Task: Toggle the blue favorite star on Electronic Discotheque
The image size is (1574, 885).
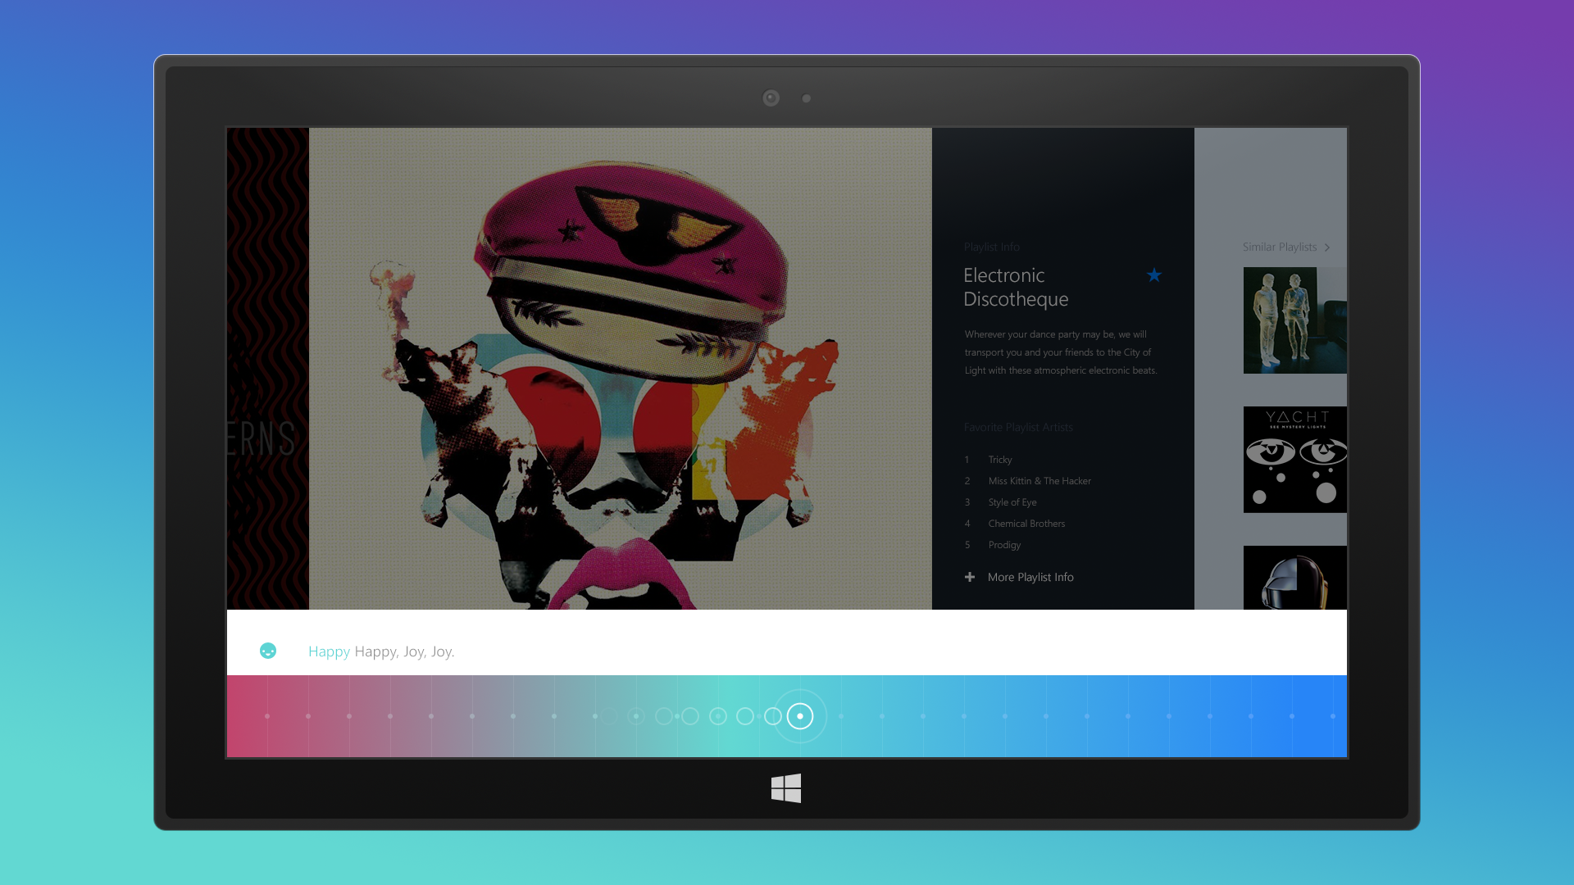Action: click(1154, 275)
